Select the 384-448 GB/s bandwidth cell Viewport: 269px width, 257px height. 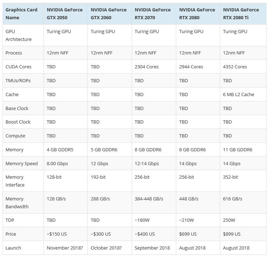(x=149, y=199)
